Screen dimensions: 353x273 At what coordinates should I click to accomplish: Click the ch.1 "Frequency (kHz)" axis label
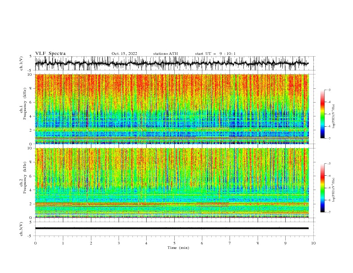click(25, 103)
